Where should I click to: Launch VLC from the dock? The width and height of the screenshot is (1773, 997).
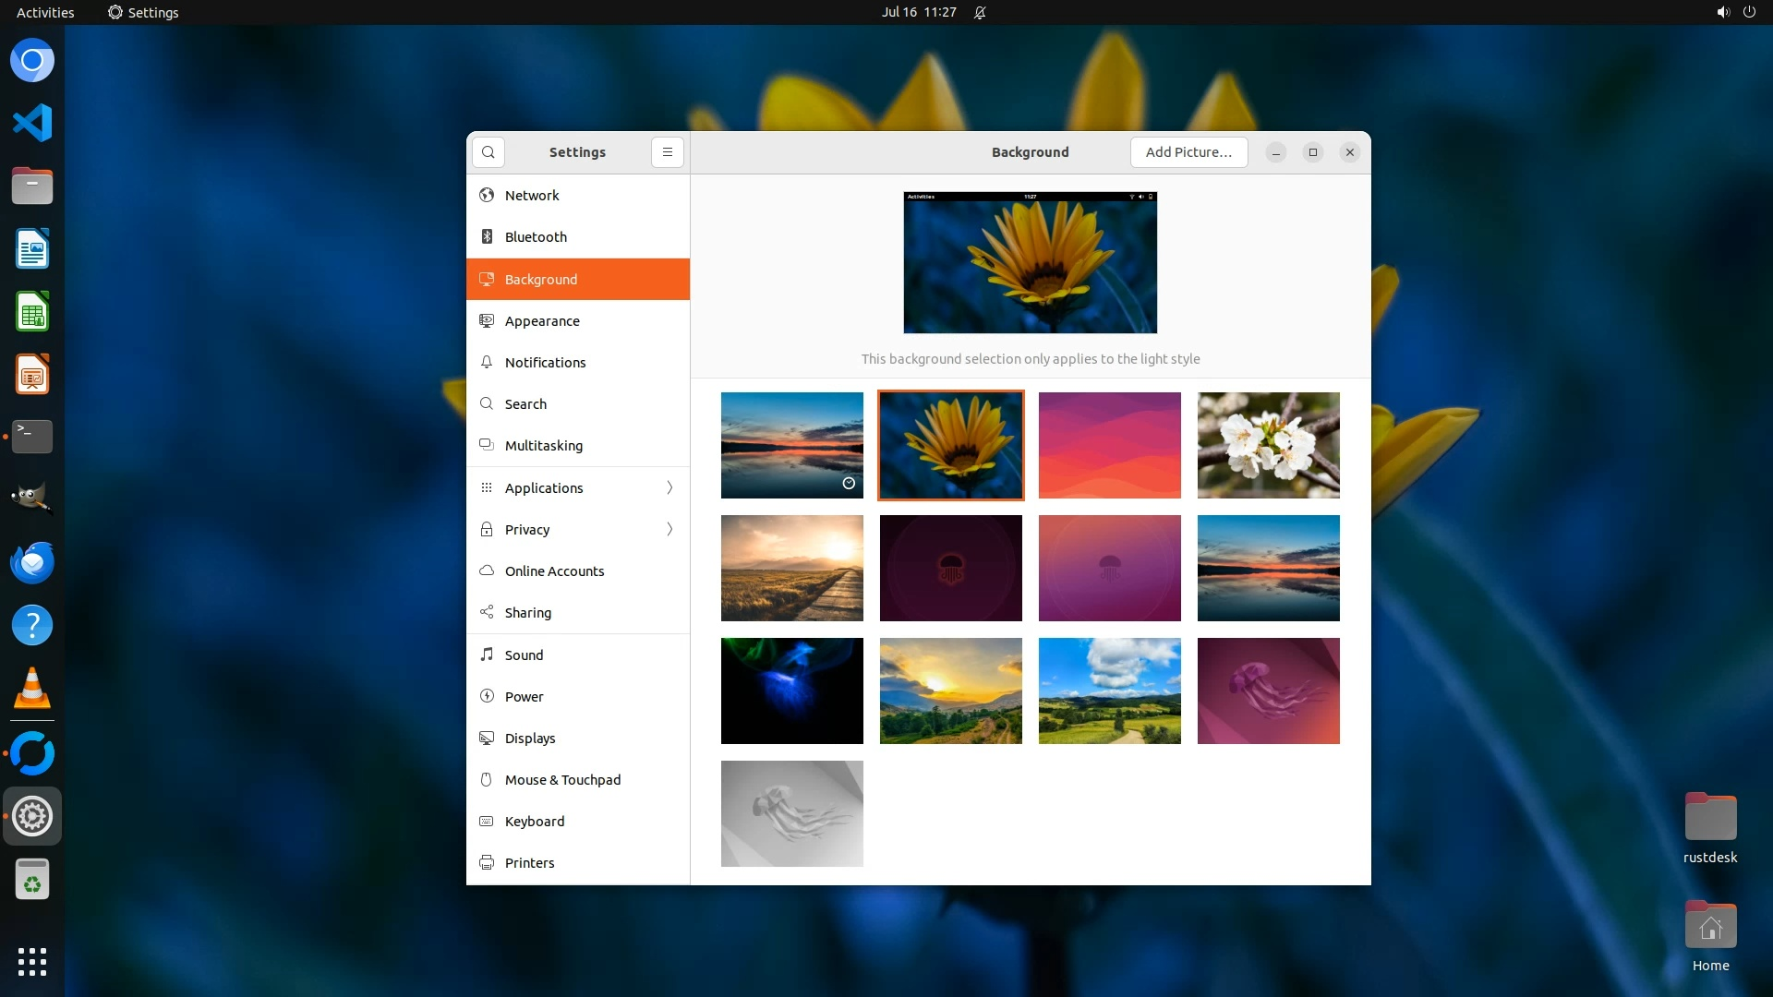[x=32, y=689]
